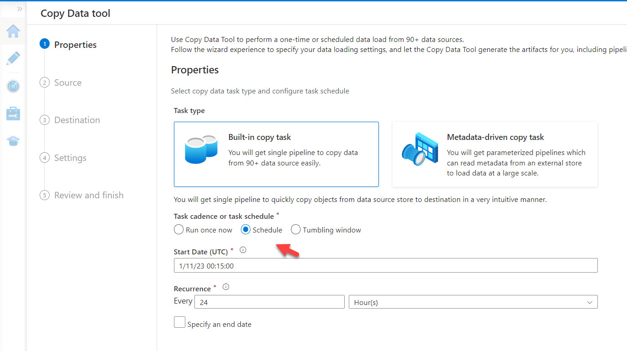This screenshot has width=627, height=351.
Task: Open the Hour(s) recurrence unit dropdown
Action: (x=473, y=301)
